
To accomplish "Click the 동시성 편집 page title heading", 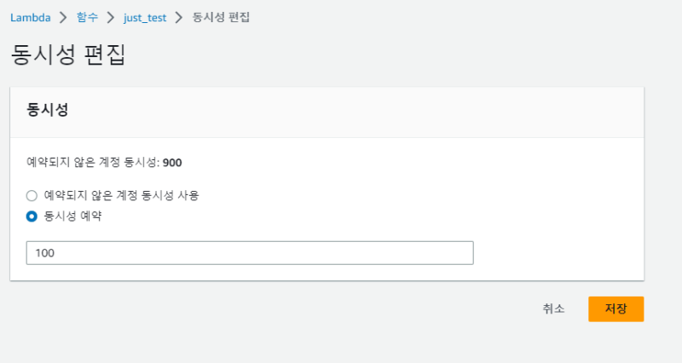I will [68, 55].
